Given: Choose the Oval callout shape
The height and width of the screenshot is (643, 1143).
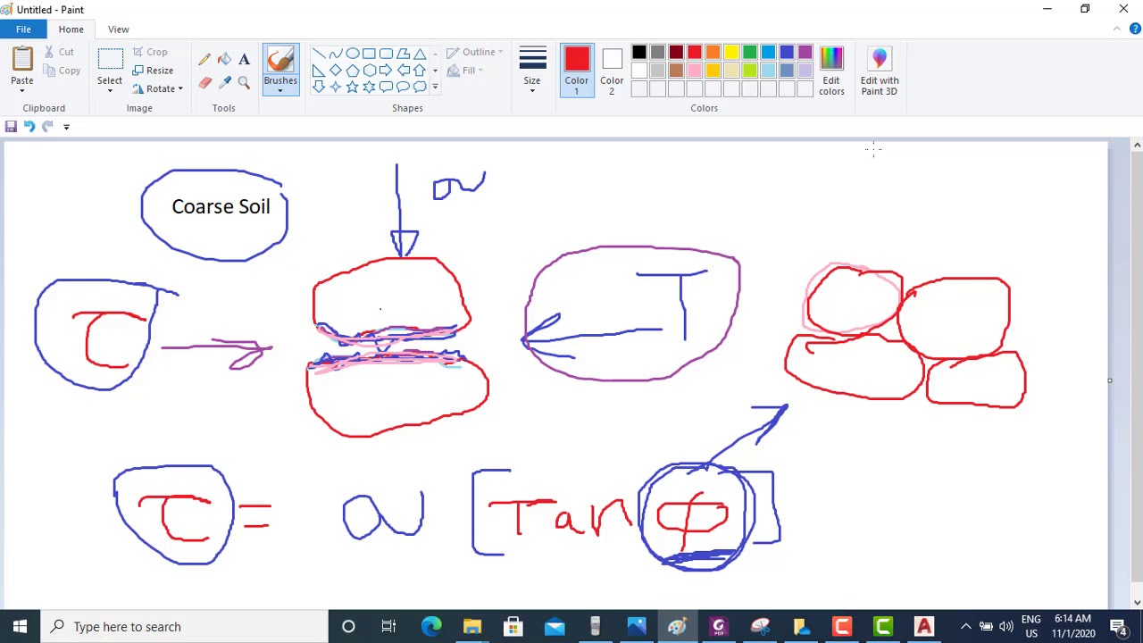Looking at the screenshot, I should coord(403,87).
